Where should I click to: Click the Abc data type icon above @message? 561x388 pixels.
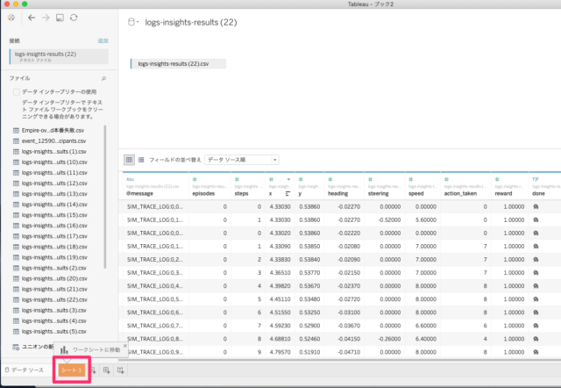[x=131, y=179]
